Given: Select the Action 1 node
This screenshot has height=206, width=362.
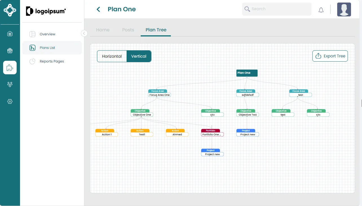Looking at the screenshot, I should pyautogui.click(x=107, y=133).
